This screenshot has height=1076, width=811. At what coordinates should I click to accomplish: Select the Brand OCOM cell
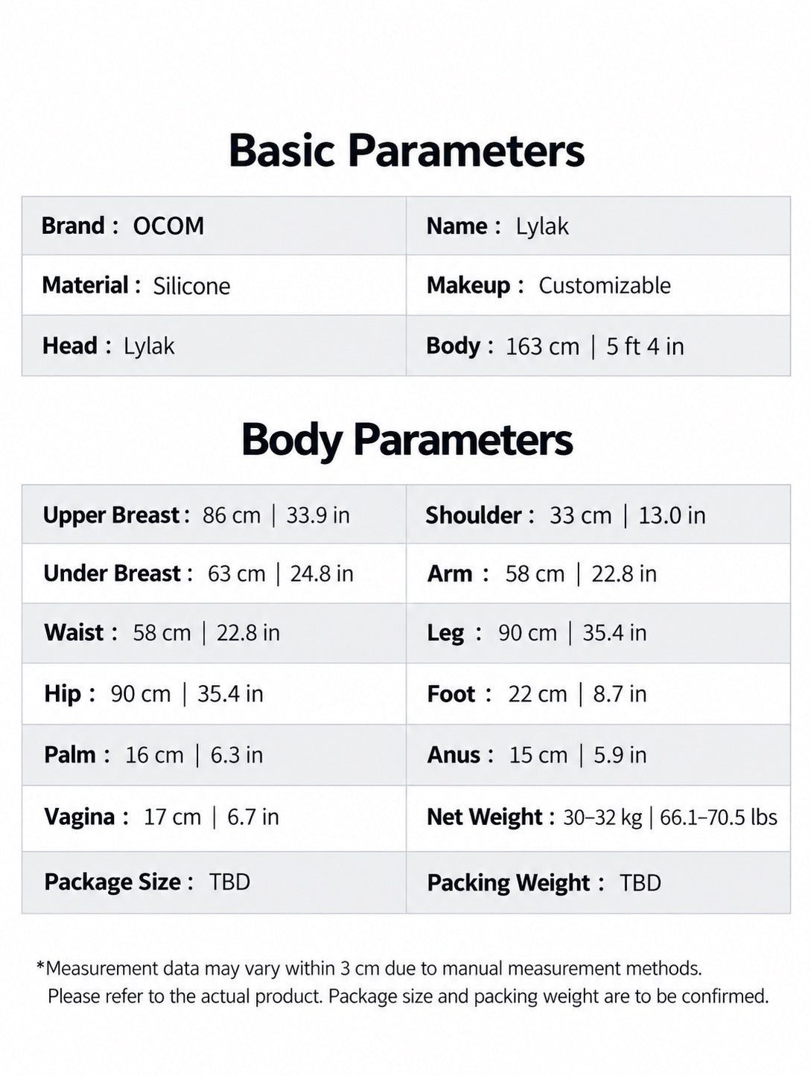point(214,226)
